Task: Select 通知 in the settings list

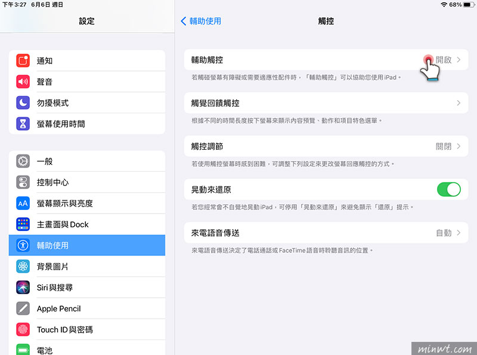Action: [x=87, y=61]
